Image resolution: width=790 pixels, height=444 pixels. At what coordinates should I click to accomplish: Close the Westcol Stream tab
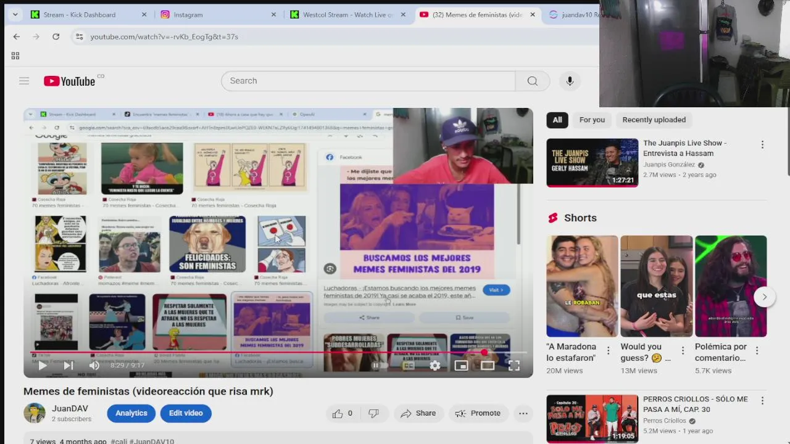tap(403, 14)
